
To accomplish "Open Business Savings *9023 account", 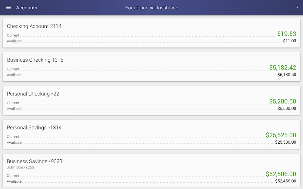I will [x=34, y=161].
